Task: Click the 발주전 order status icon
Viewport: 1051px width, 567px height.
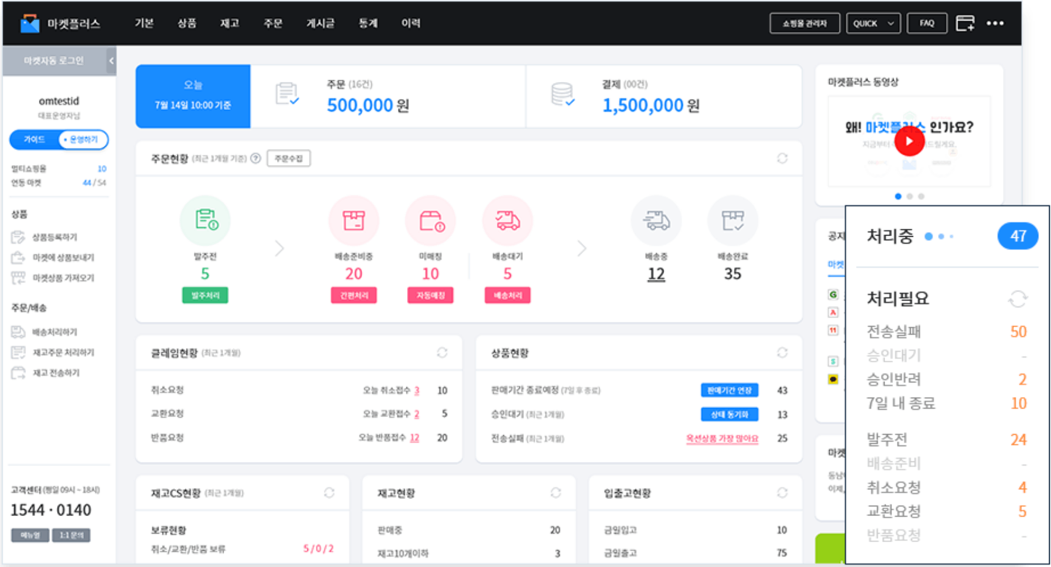Action: coord(205,220)
